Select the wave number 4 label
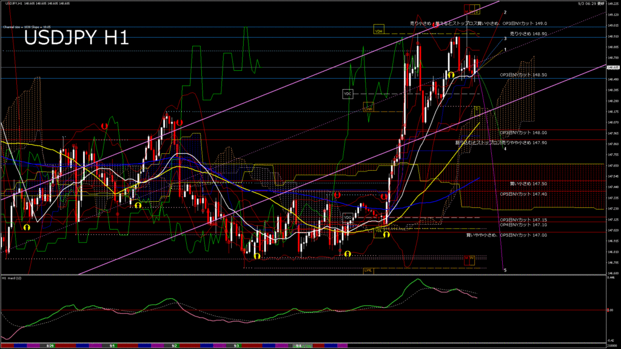Screen dimensions: 621x349 coord(505,148)
